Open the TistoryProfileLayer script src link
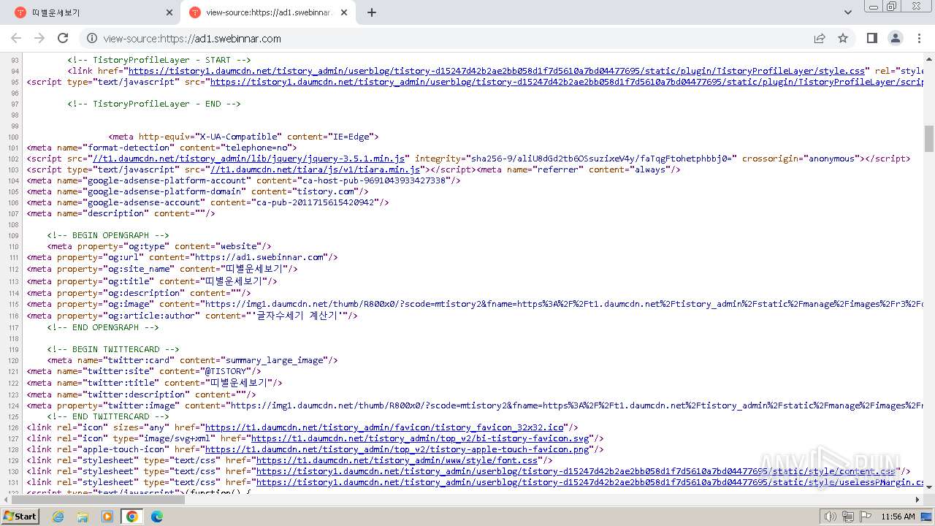The height and width of the screenshot is (526, 935). (567, 82)
